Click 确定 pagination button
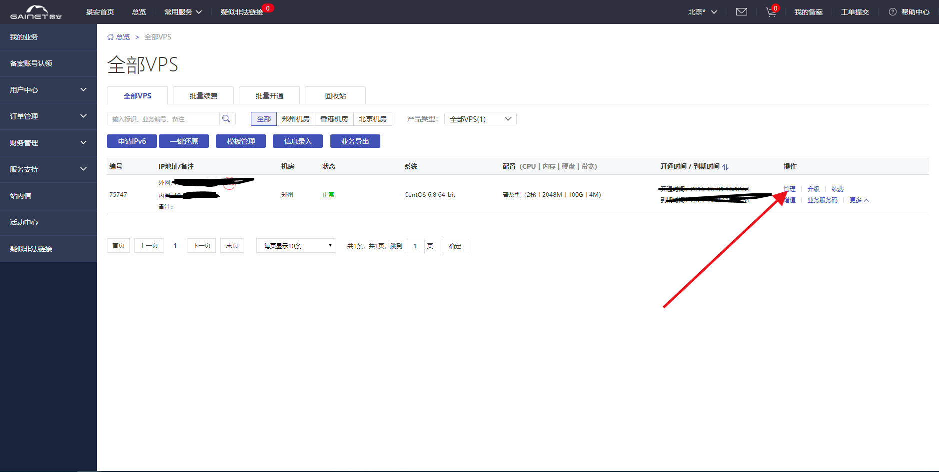Image resolution: width=939 pixels, height=472 pixels. [455, 246]
